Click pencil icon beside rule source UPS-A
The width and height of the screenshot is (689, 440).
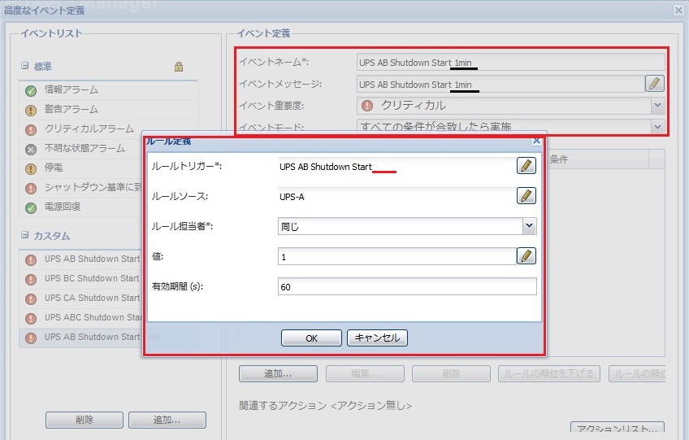(526, 195)
